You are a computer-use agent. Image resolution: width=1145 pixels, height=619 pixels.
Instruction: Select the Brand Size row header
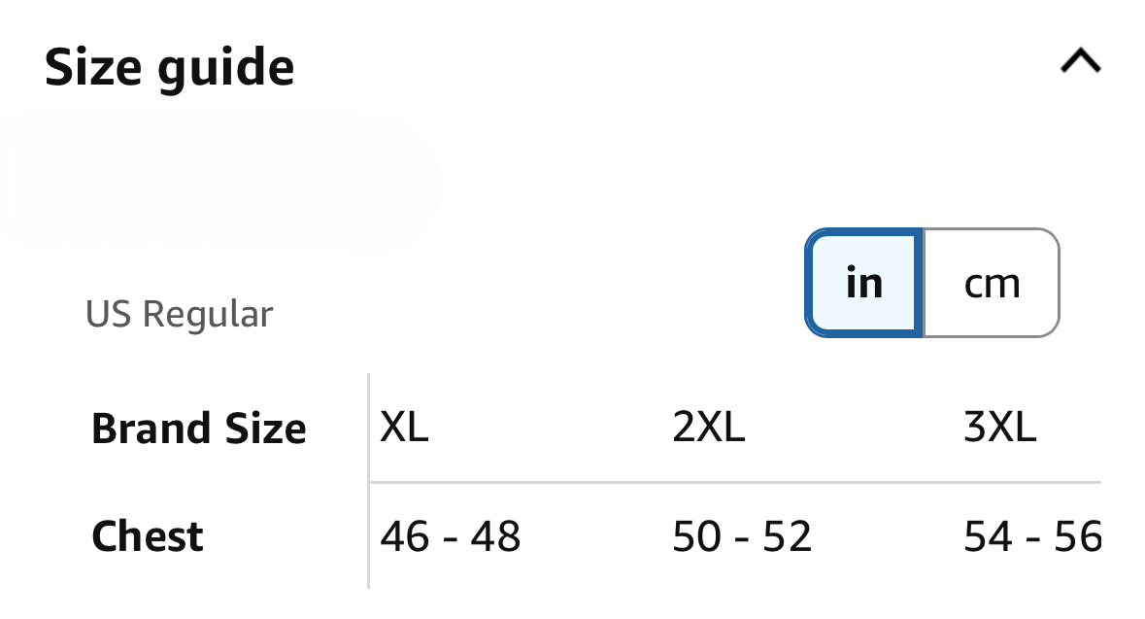coord(198,429)
